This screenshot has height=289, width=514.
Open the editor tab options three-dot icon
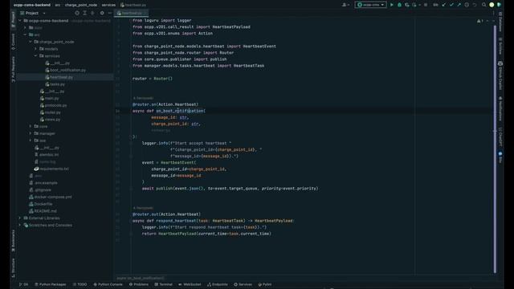click(x=493, y=13)
